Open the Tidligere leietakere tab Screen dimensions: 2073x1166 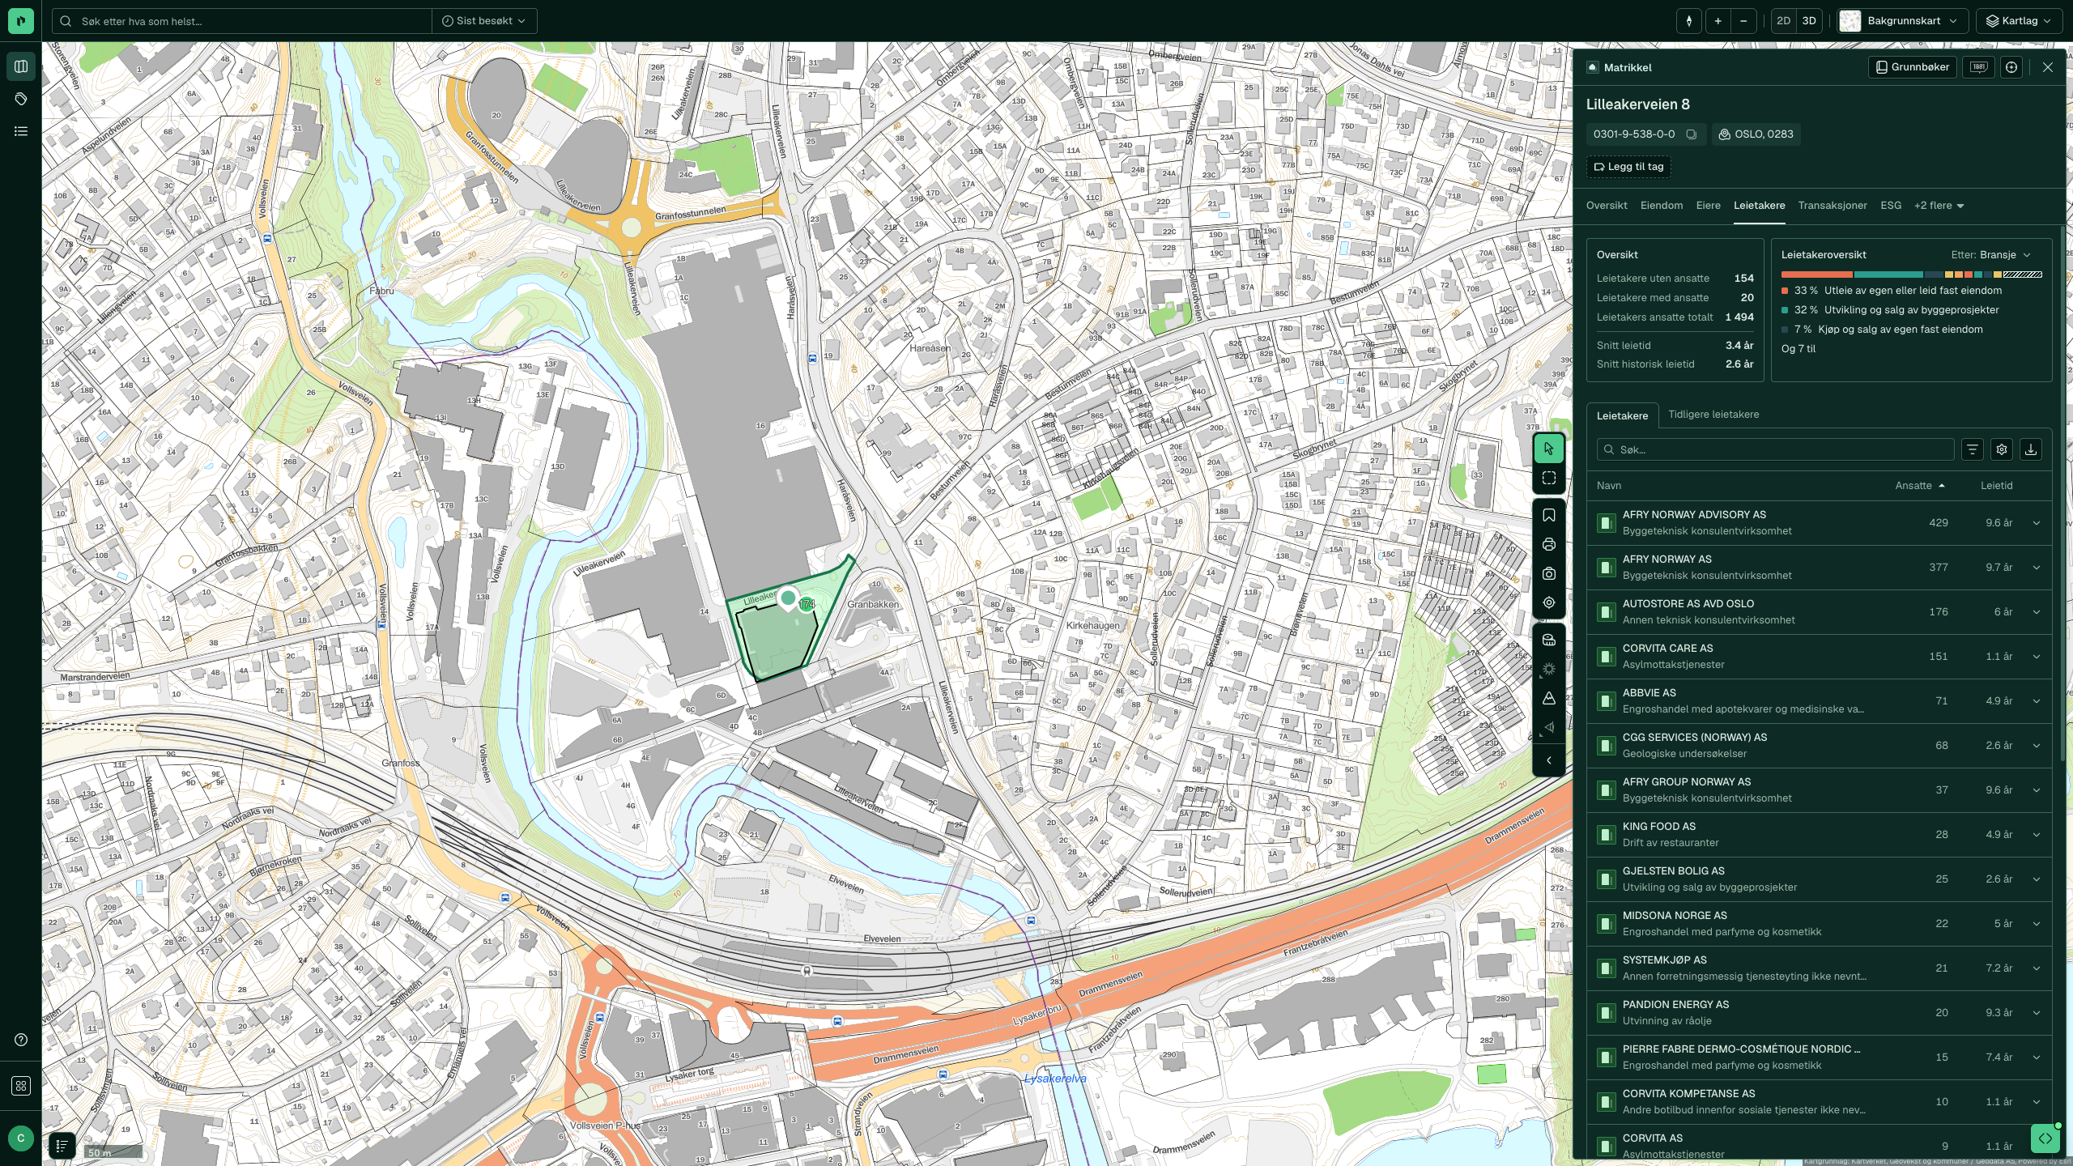[x=1713, y=415]
